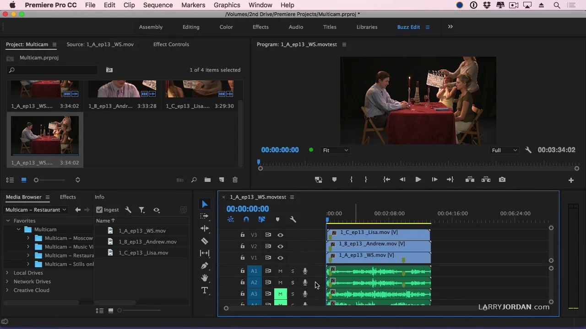The image size is (586, 329).
Task: Switch to the Color workspace
Action: (x=226, y=27)
